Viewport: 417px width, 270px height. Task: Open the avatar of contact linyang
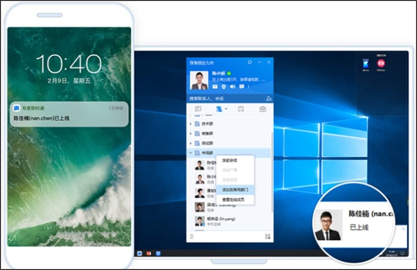(200, 221)
